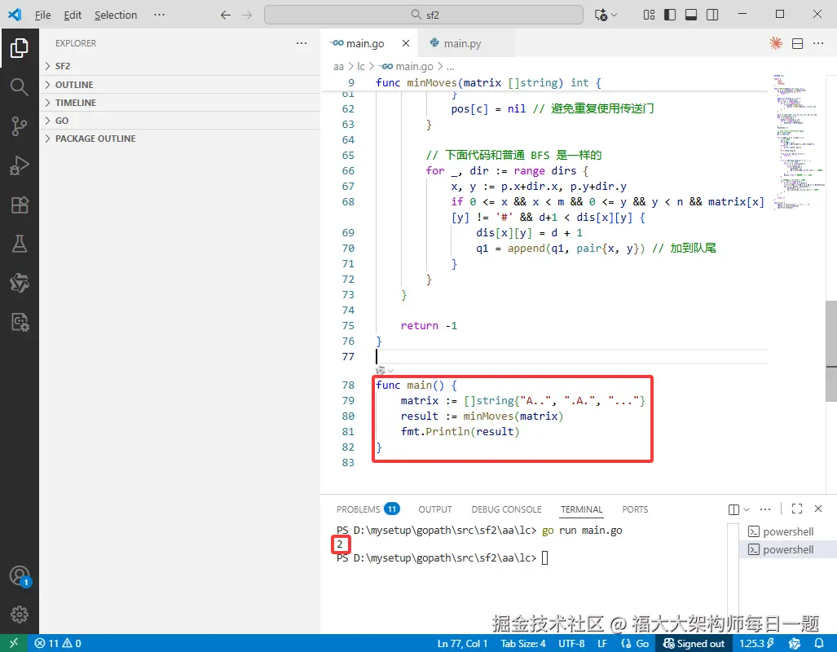The height and width of the screenshot is (652, 837).
Task: Open Explorer Views and More Actions ellipsis
Action: click(302, 43)
